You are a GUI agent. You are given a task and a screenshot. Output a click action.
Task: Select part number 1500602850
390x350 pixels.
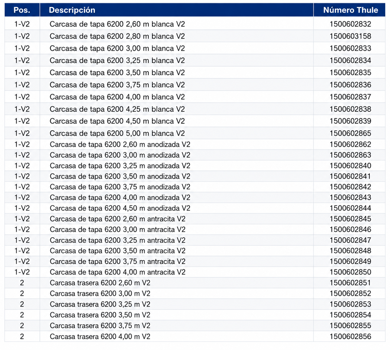click(x=350, y=272)
